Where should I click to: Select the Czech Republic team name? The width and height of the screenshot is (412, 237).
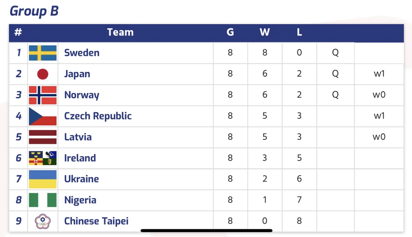pyautogui.click(x=98, y=116)
